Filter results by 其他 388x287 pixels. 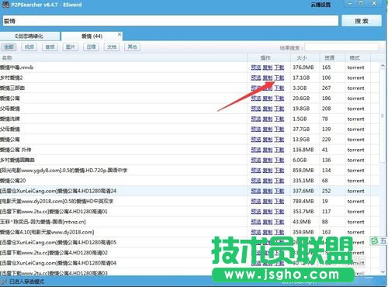point(132,47)
